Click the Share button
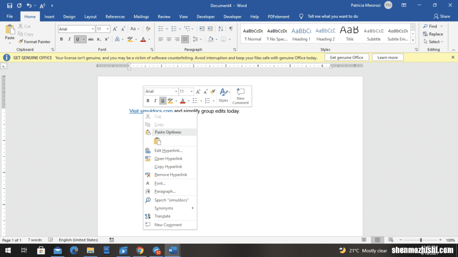 click(x=441, y=17)
